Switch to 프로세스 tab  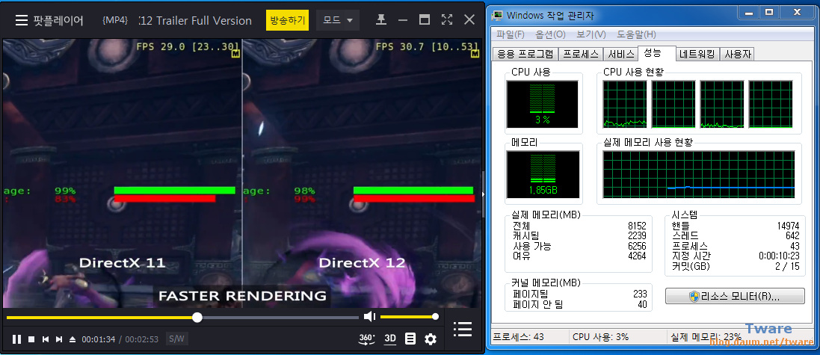click(581, 54)
